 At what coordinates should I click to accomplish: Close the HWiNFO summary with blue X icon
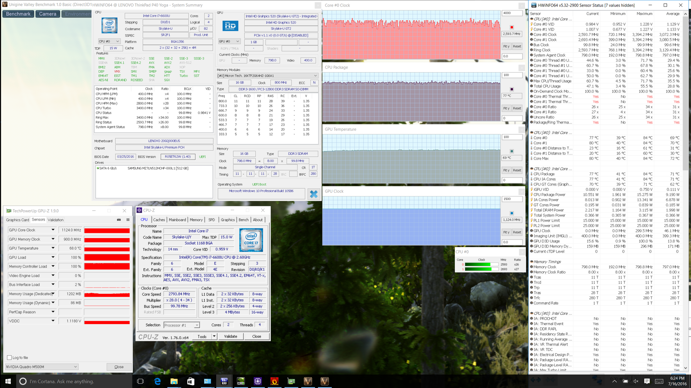313,194
